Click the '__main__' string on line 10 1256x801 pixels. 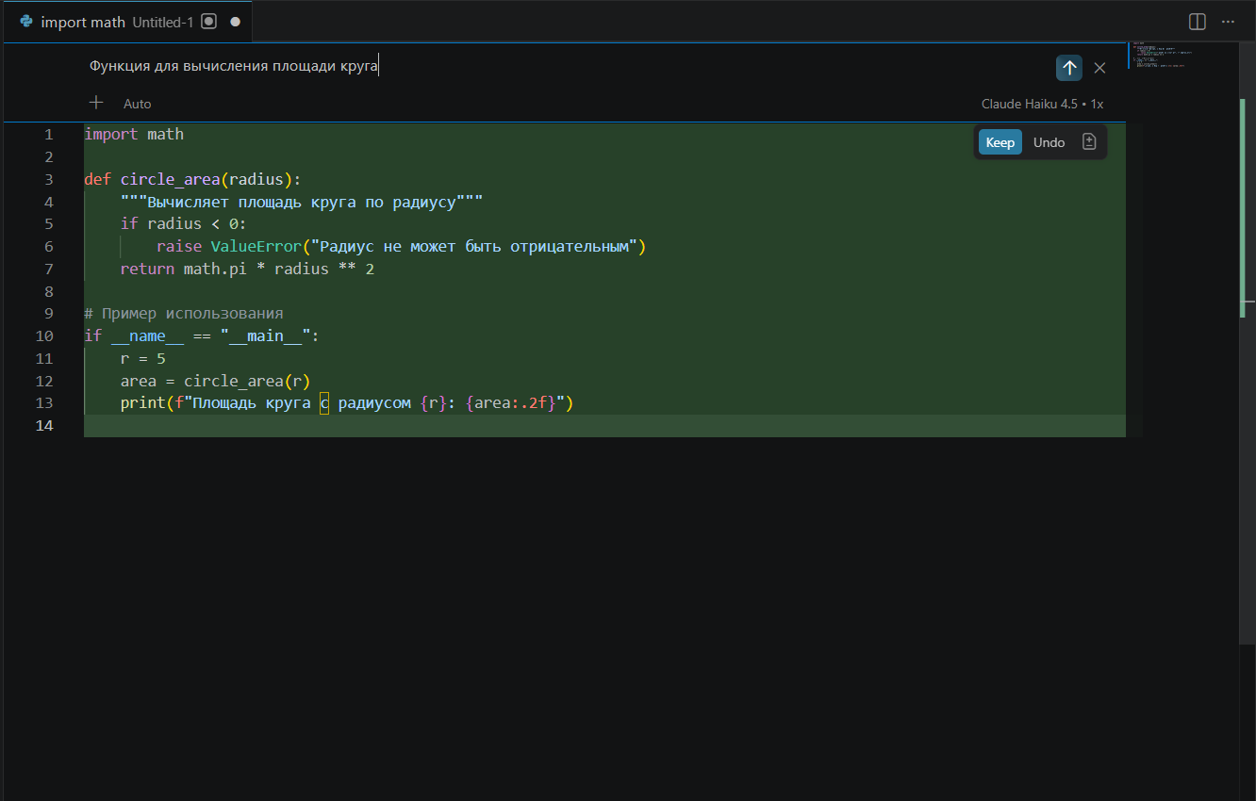tap(266, 336)
